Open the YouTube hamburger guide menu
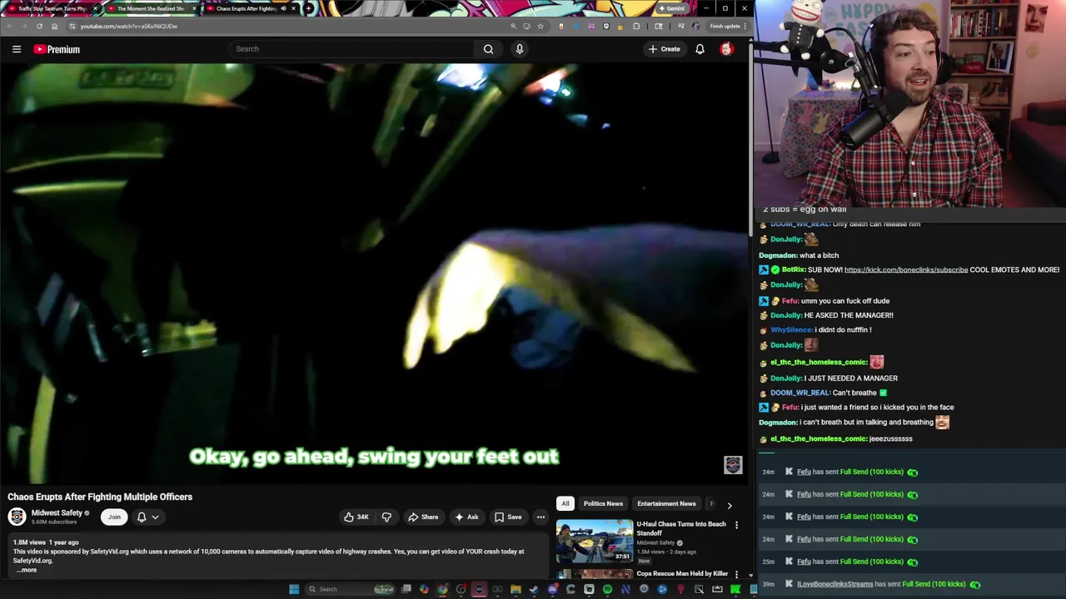 tap(17, 49)
